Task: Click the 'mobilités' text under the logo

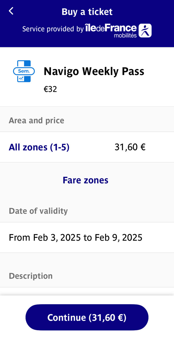Action: [125, 35]
